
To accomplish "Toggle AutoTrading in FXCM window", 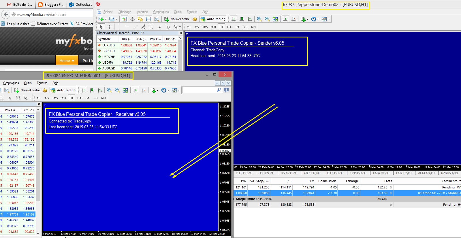I will point(63,90).
